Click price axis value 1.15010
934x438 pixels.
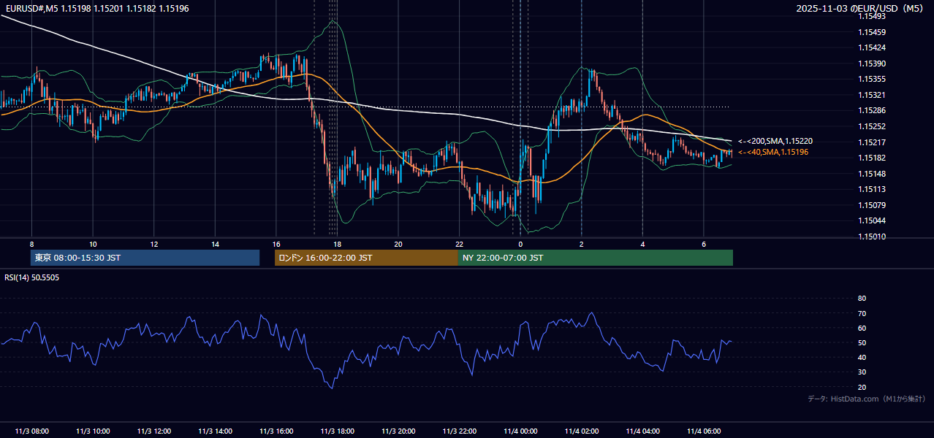(871, 236)
